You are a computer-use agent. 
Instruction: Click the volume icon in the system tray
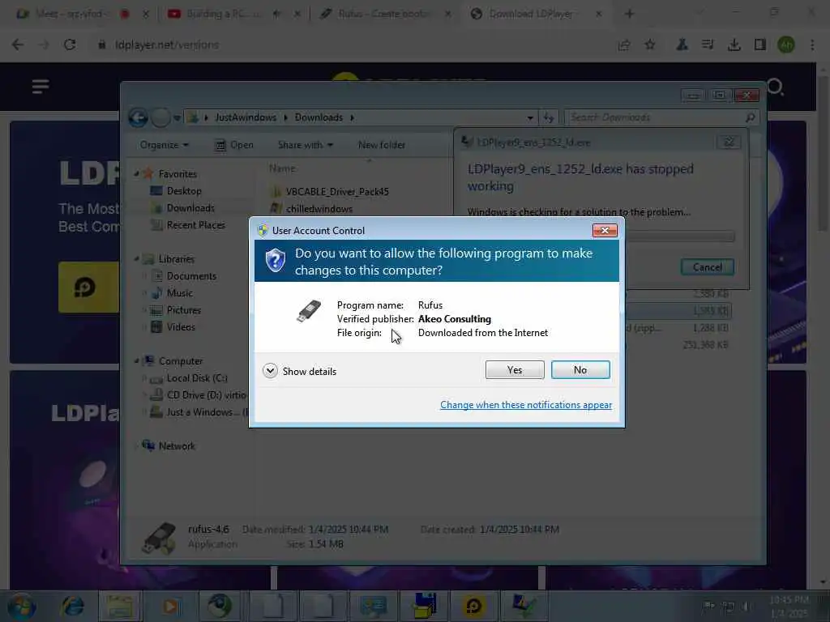point(747,607)
